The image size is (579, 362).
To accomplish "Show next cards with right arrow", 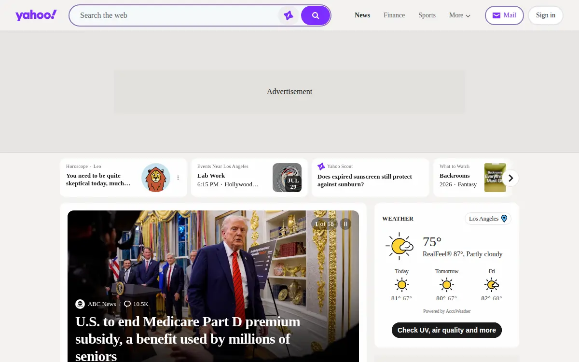I will pyautogui.click(x=510, y=178).
